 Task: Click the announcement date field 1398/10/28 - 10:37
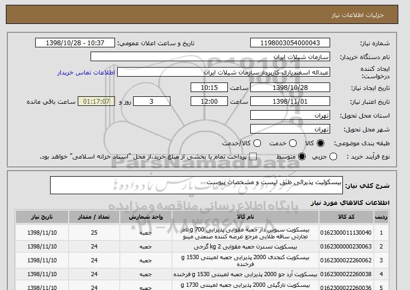(x=75, y=43)
